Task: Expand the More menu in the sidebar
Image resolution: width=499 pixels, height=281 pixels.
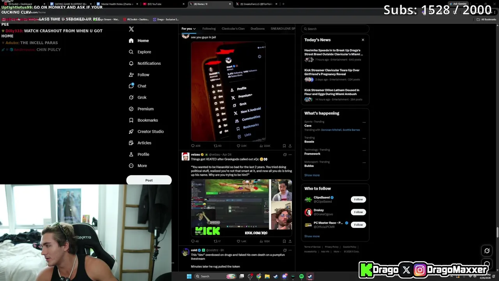Action: click(138, 166)
